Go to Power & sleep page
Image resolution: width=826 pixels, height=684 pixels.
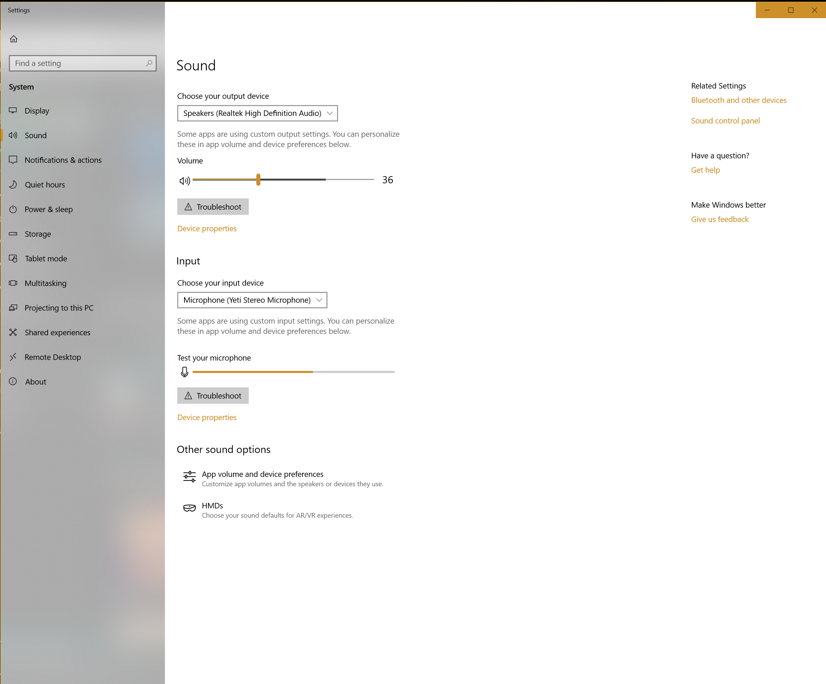48,209
